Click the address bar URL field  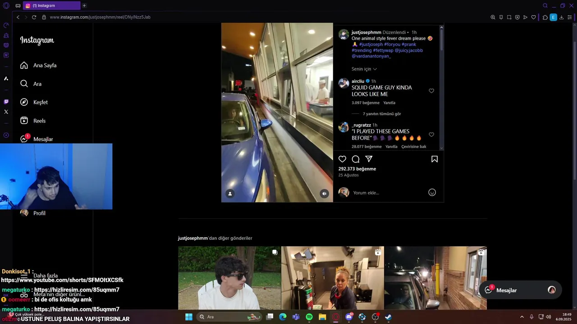click(x=266, y=17)
